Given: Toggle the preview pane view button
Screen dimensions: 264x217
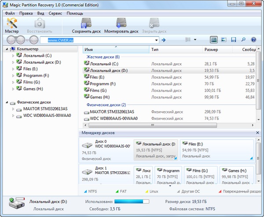Looking at the screenshot, I should [x=224, y=40].
